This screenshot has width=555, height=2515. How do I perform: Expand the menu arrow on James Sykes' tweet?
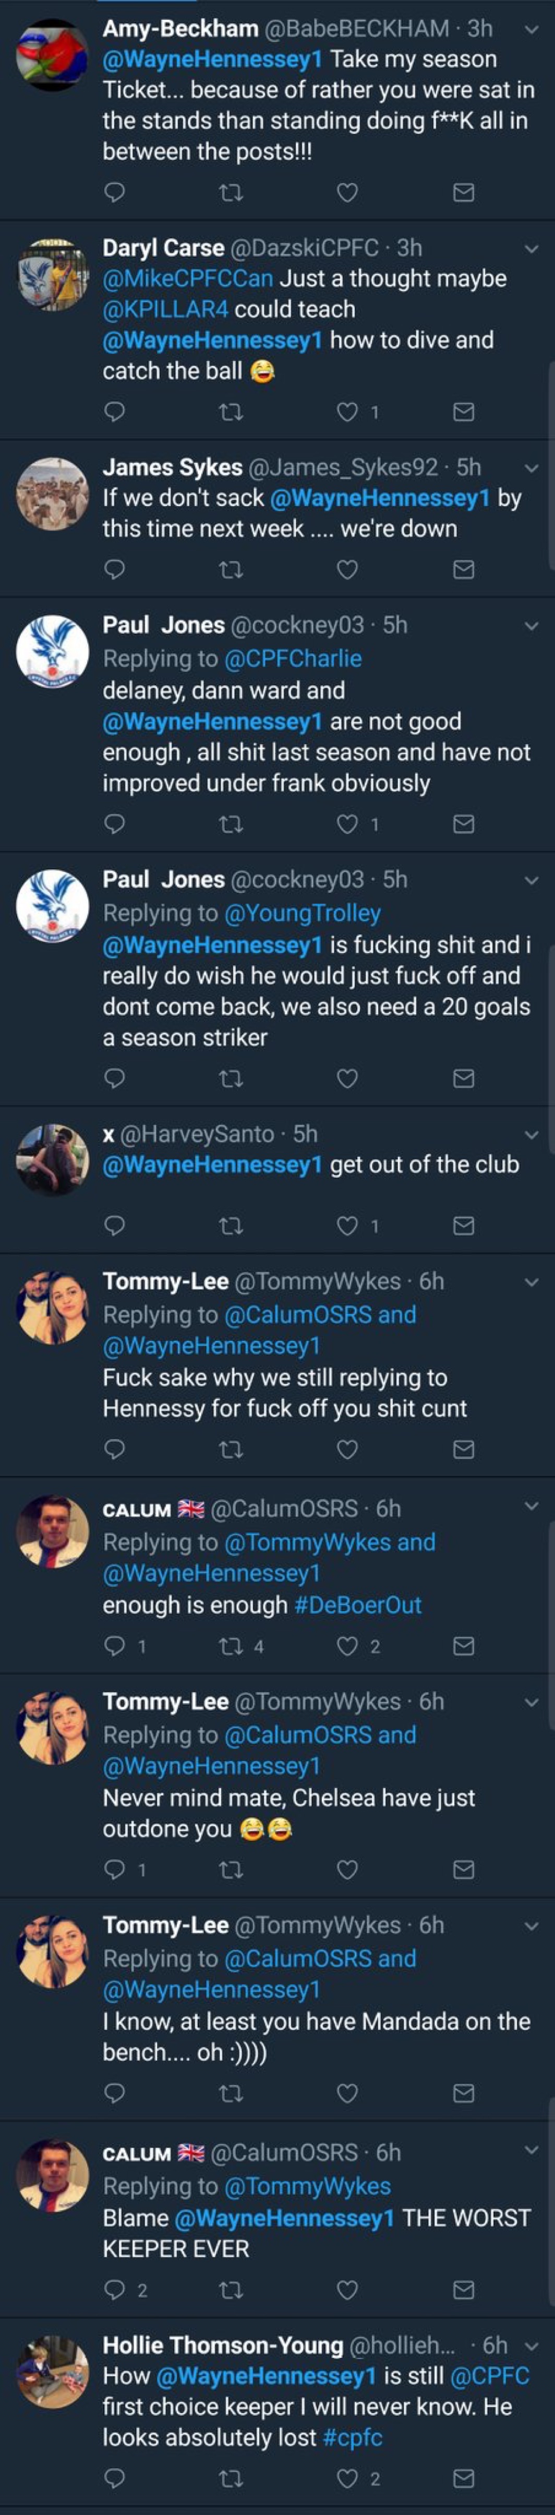click(x=532, y=468)
